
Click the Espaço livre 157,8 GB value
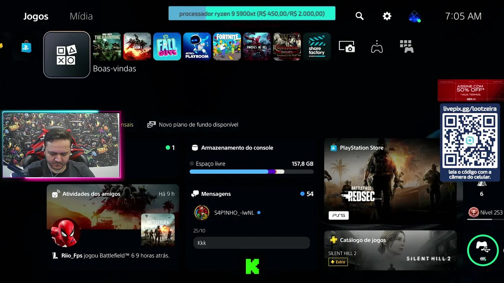(302, 164)
